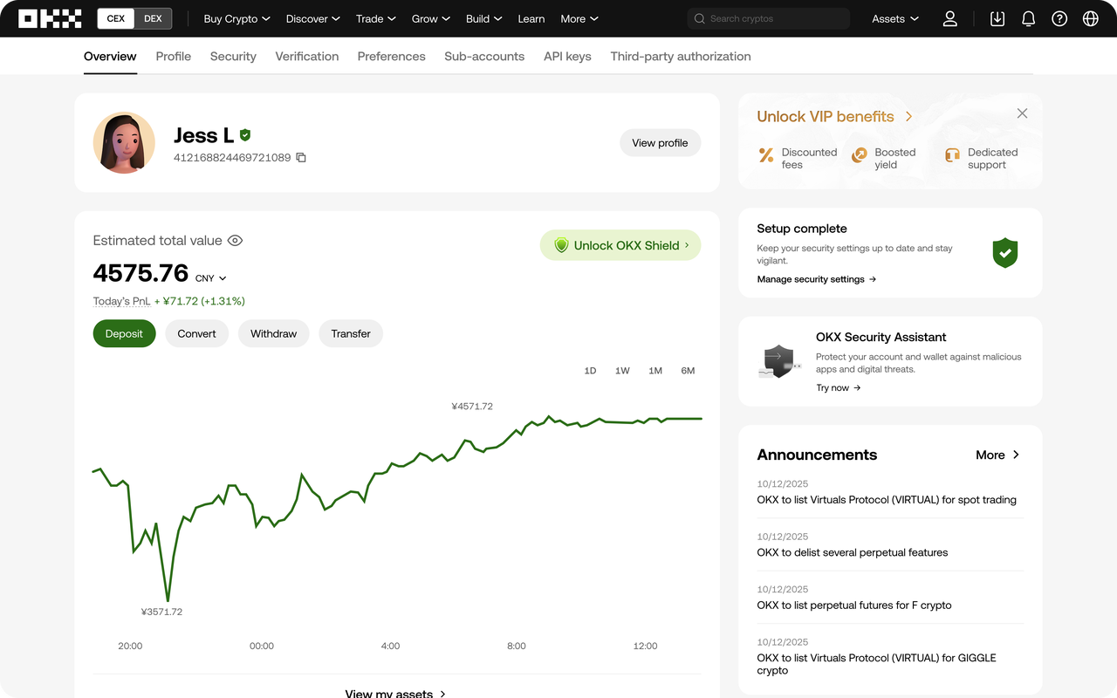The width and height of the screenshot is (1117, 698).
Task: Switch to DEX mode
Action: (153, 18)
